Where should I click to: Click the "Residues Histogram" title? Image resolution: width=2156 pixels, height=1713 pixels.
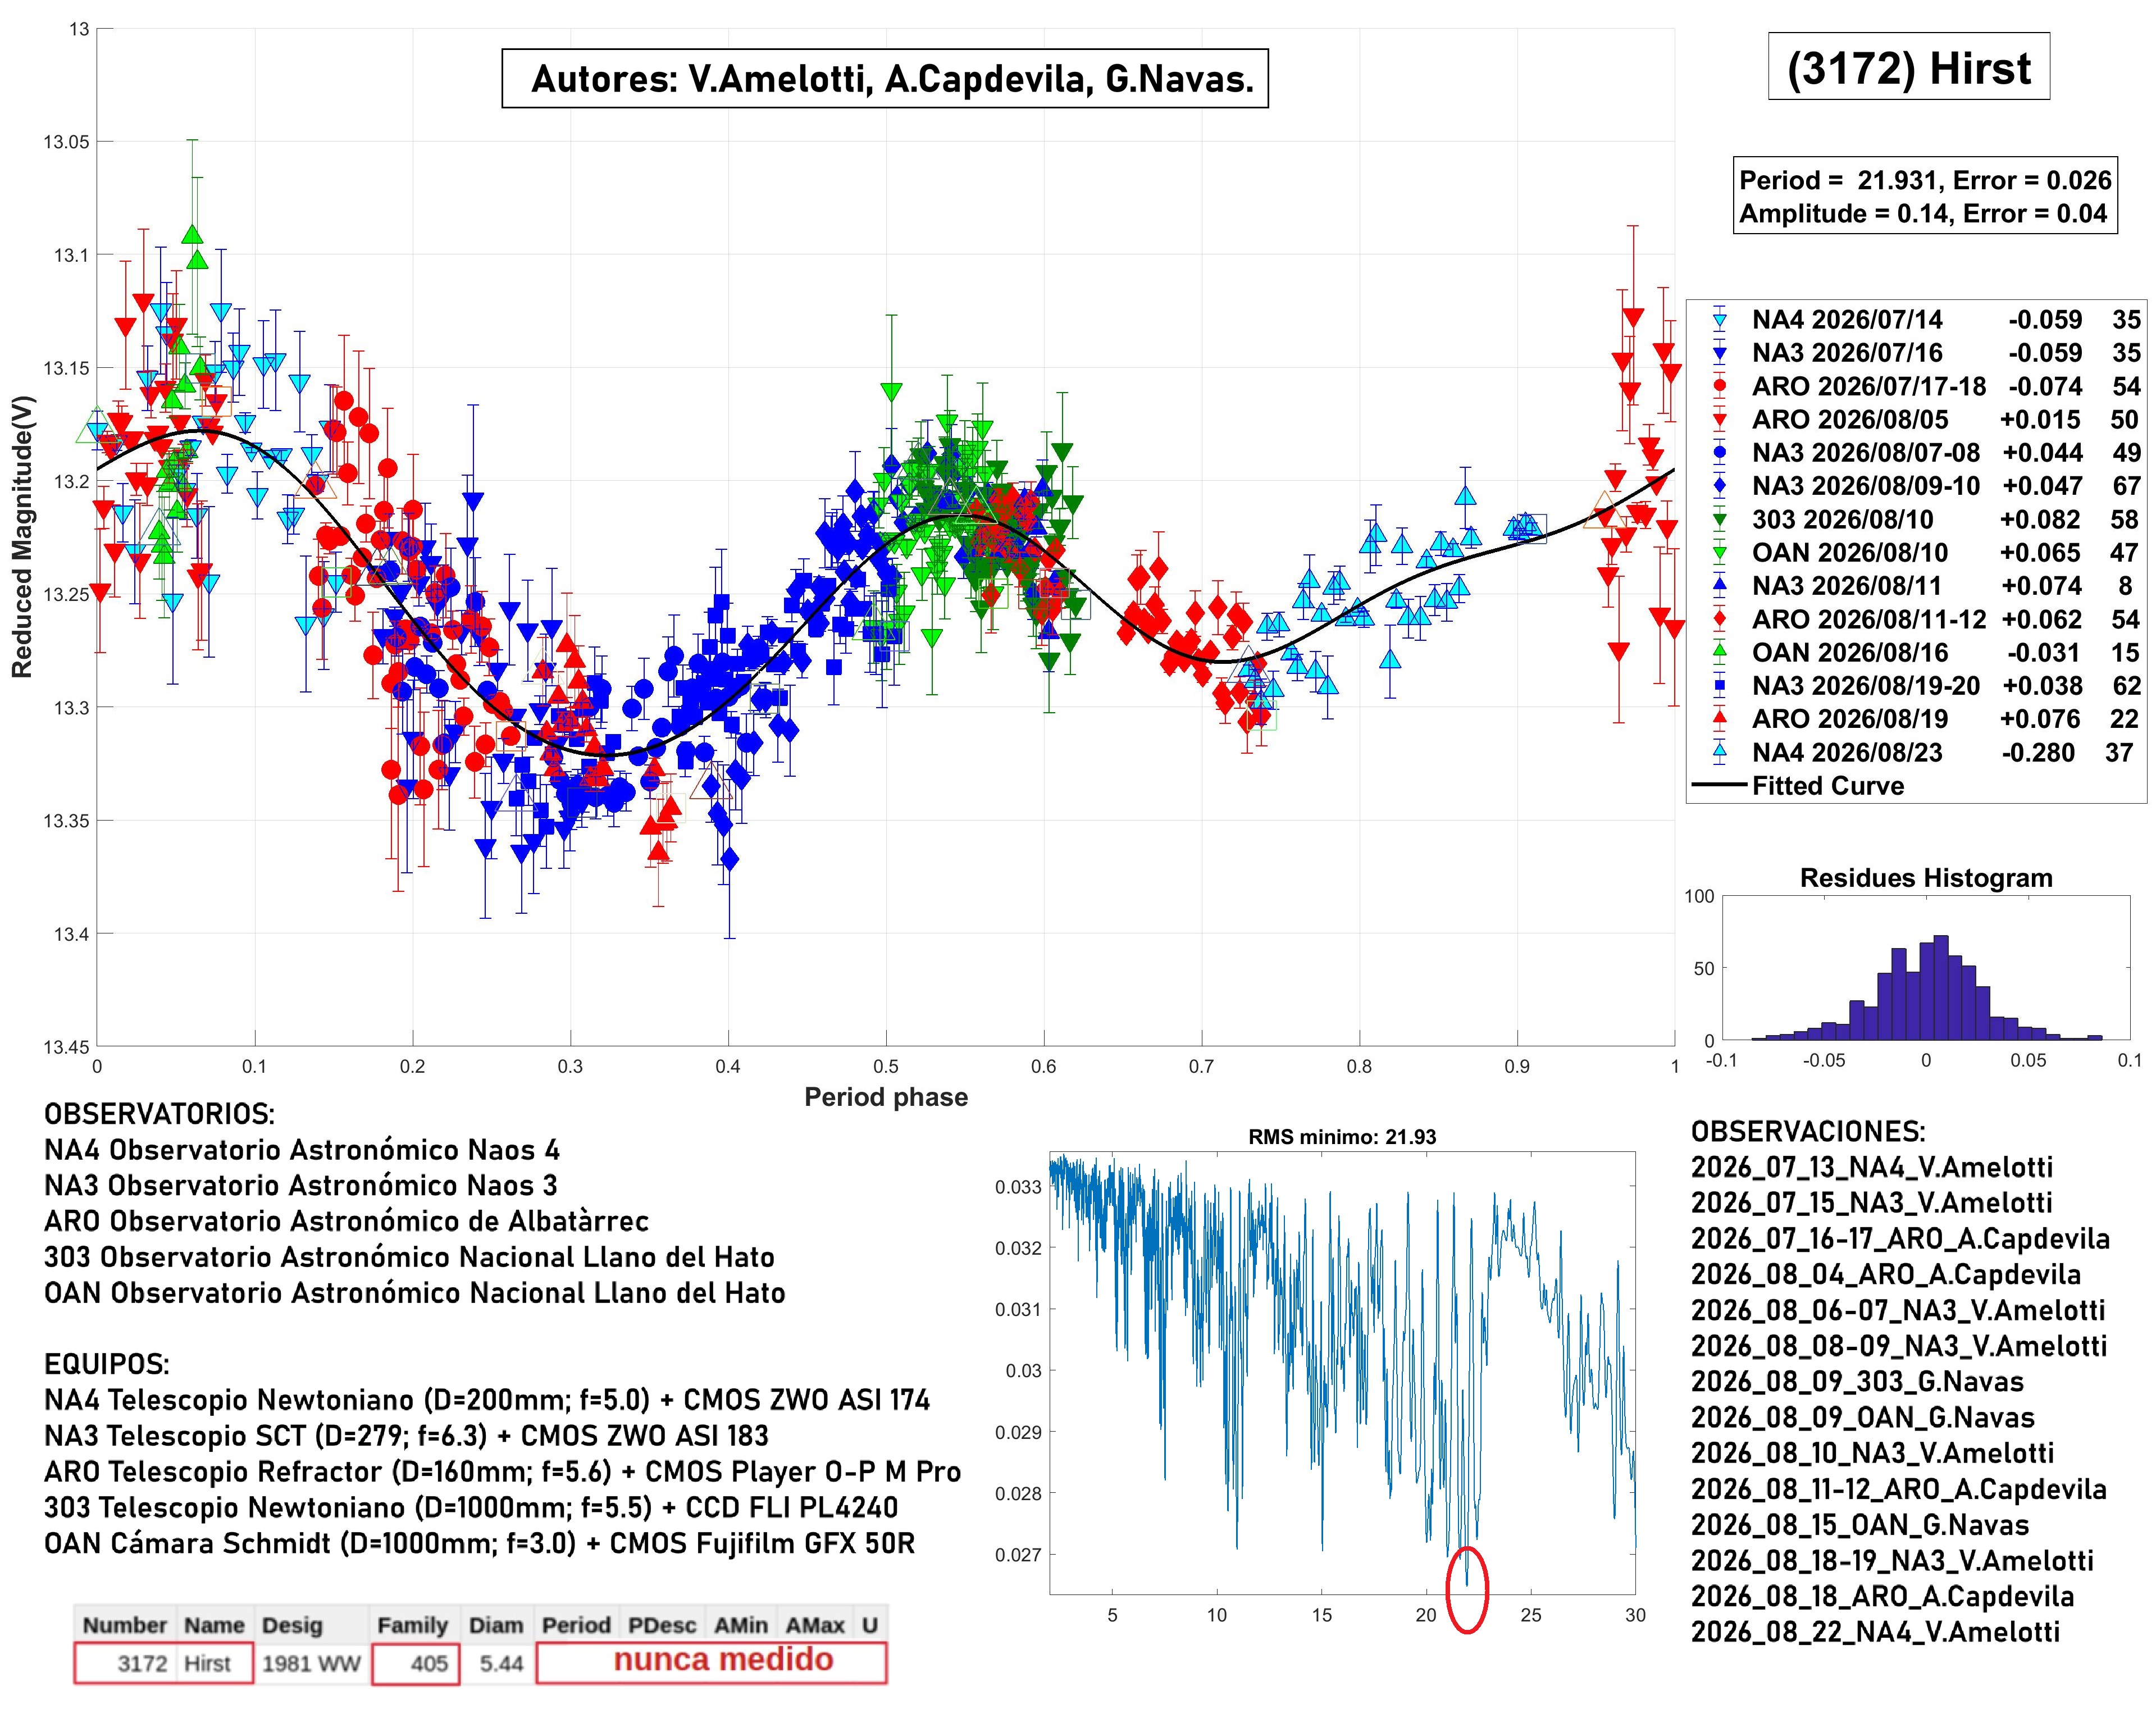click(x=1926, y=878)
